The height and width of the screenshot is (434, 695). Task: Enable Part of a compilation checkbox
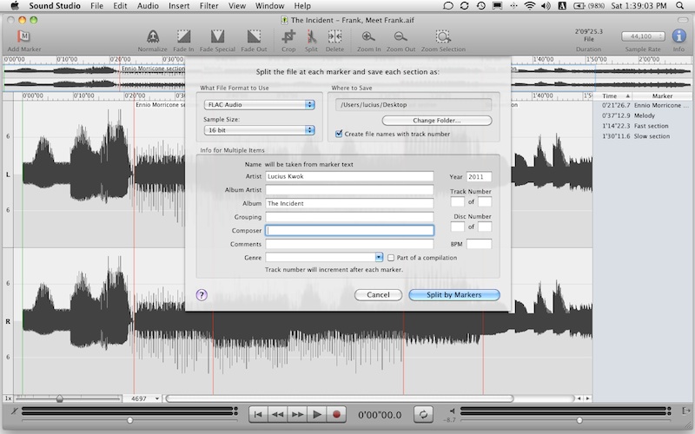coord(392,257)
